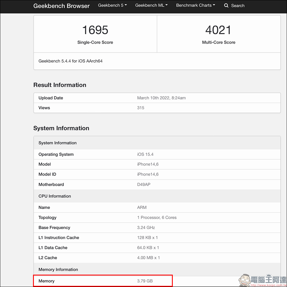Select the March 10th 2022, 8:24am value
Screen dimensions: 287x287
161,98
